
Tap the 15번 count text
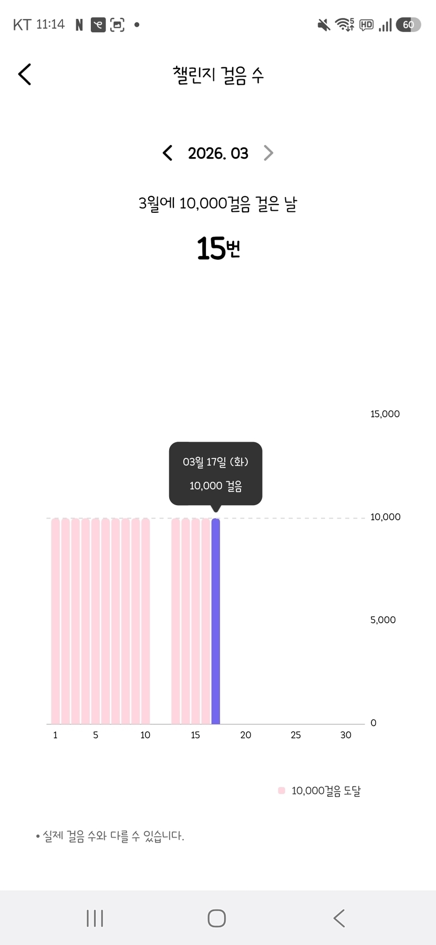click(x=218, y=248)
